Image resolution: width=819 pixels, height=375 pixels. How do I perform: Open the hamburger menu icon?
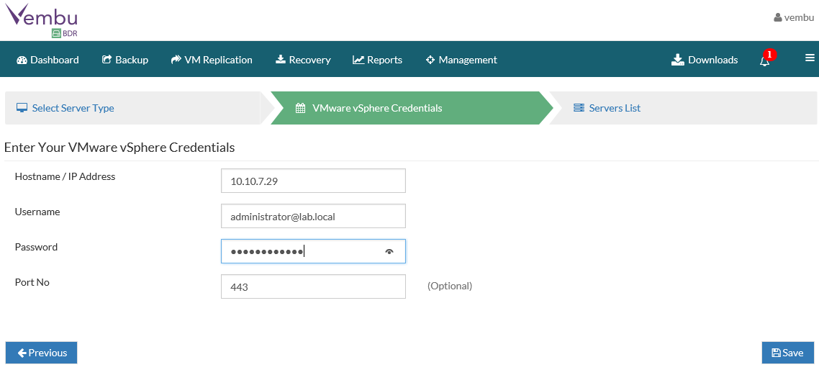[x=810, y=58]
